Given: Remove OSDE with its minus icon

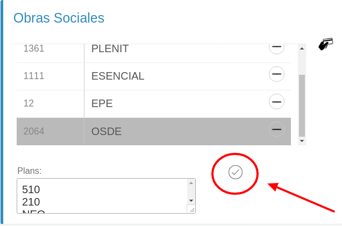Looking at the screenshot, I should click(276, 129).
